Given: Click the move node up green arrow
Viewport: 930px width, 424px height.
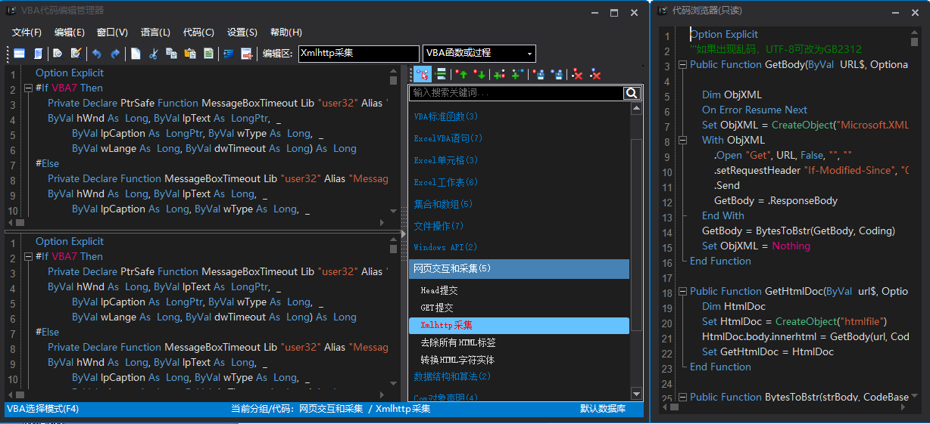Looking at the screenshot, I should 462,74.
